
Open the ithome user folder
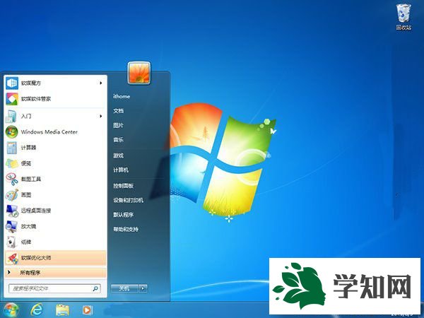122,96
